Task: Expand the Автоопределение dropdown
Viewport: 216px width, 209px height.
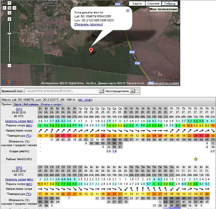Action: tap(132, 91)
